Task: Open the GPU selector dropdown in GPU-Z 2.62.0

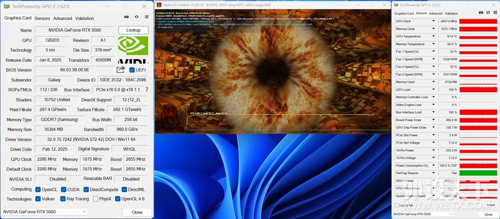Action: [45, 212]
